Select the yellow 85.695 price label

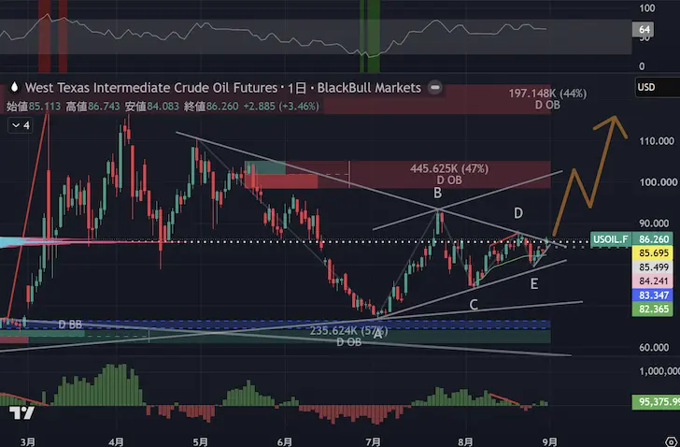[653, 253]
